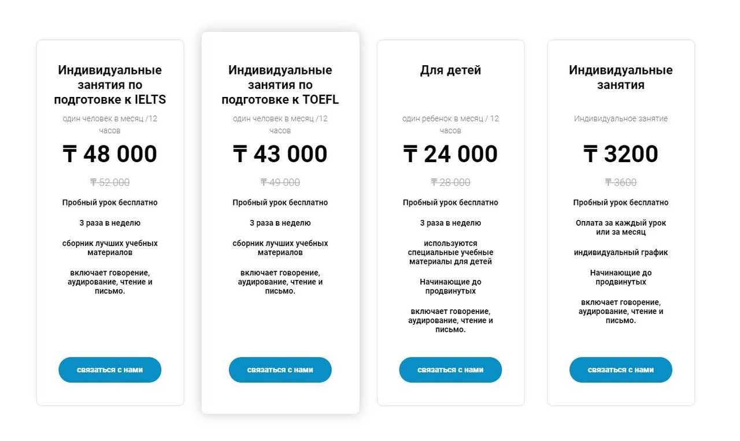Click the 'Индивидуальное занятие' subtitle
This screenshot has height=441, width=740.
(x=621, y=119)
